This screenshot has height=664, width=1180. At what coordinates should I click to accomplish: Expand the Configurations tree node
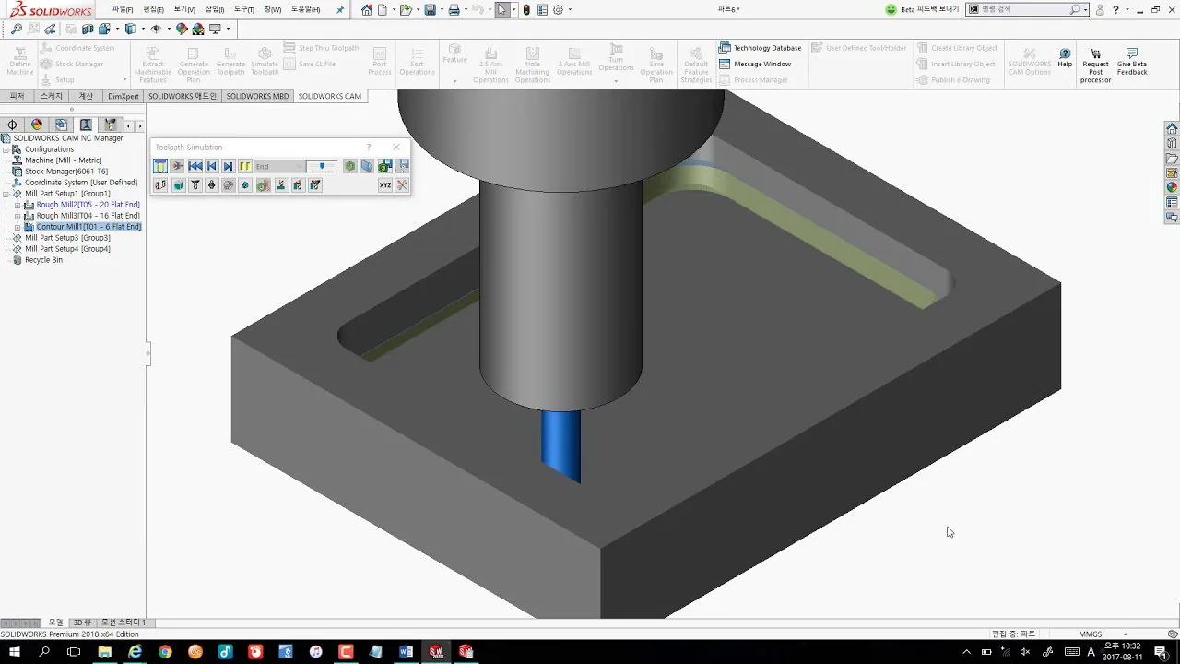click(x=6, y=149)
